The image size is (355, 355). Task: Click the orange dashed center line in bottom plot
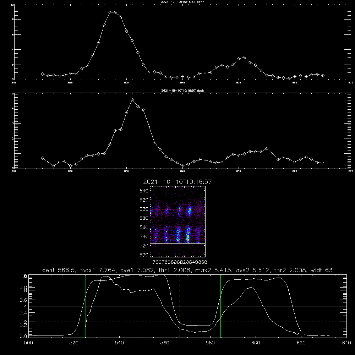(x=180, y=306)
